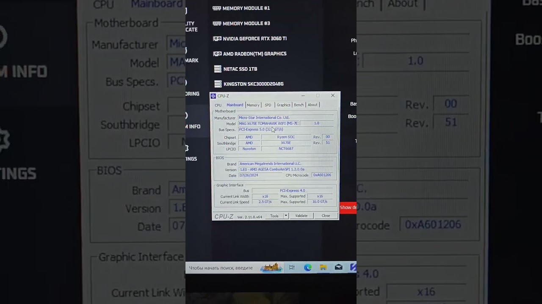Viewport: 542px width, 304px height.
Task: Click the Current Link Width x16 value
Action: pos(265,196)
